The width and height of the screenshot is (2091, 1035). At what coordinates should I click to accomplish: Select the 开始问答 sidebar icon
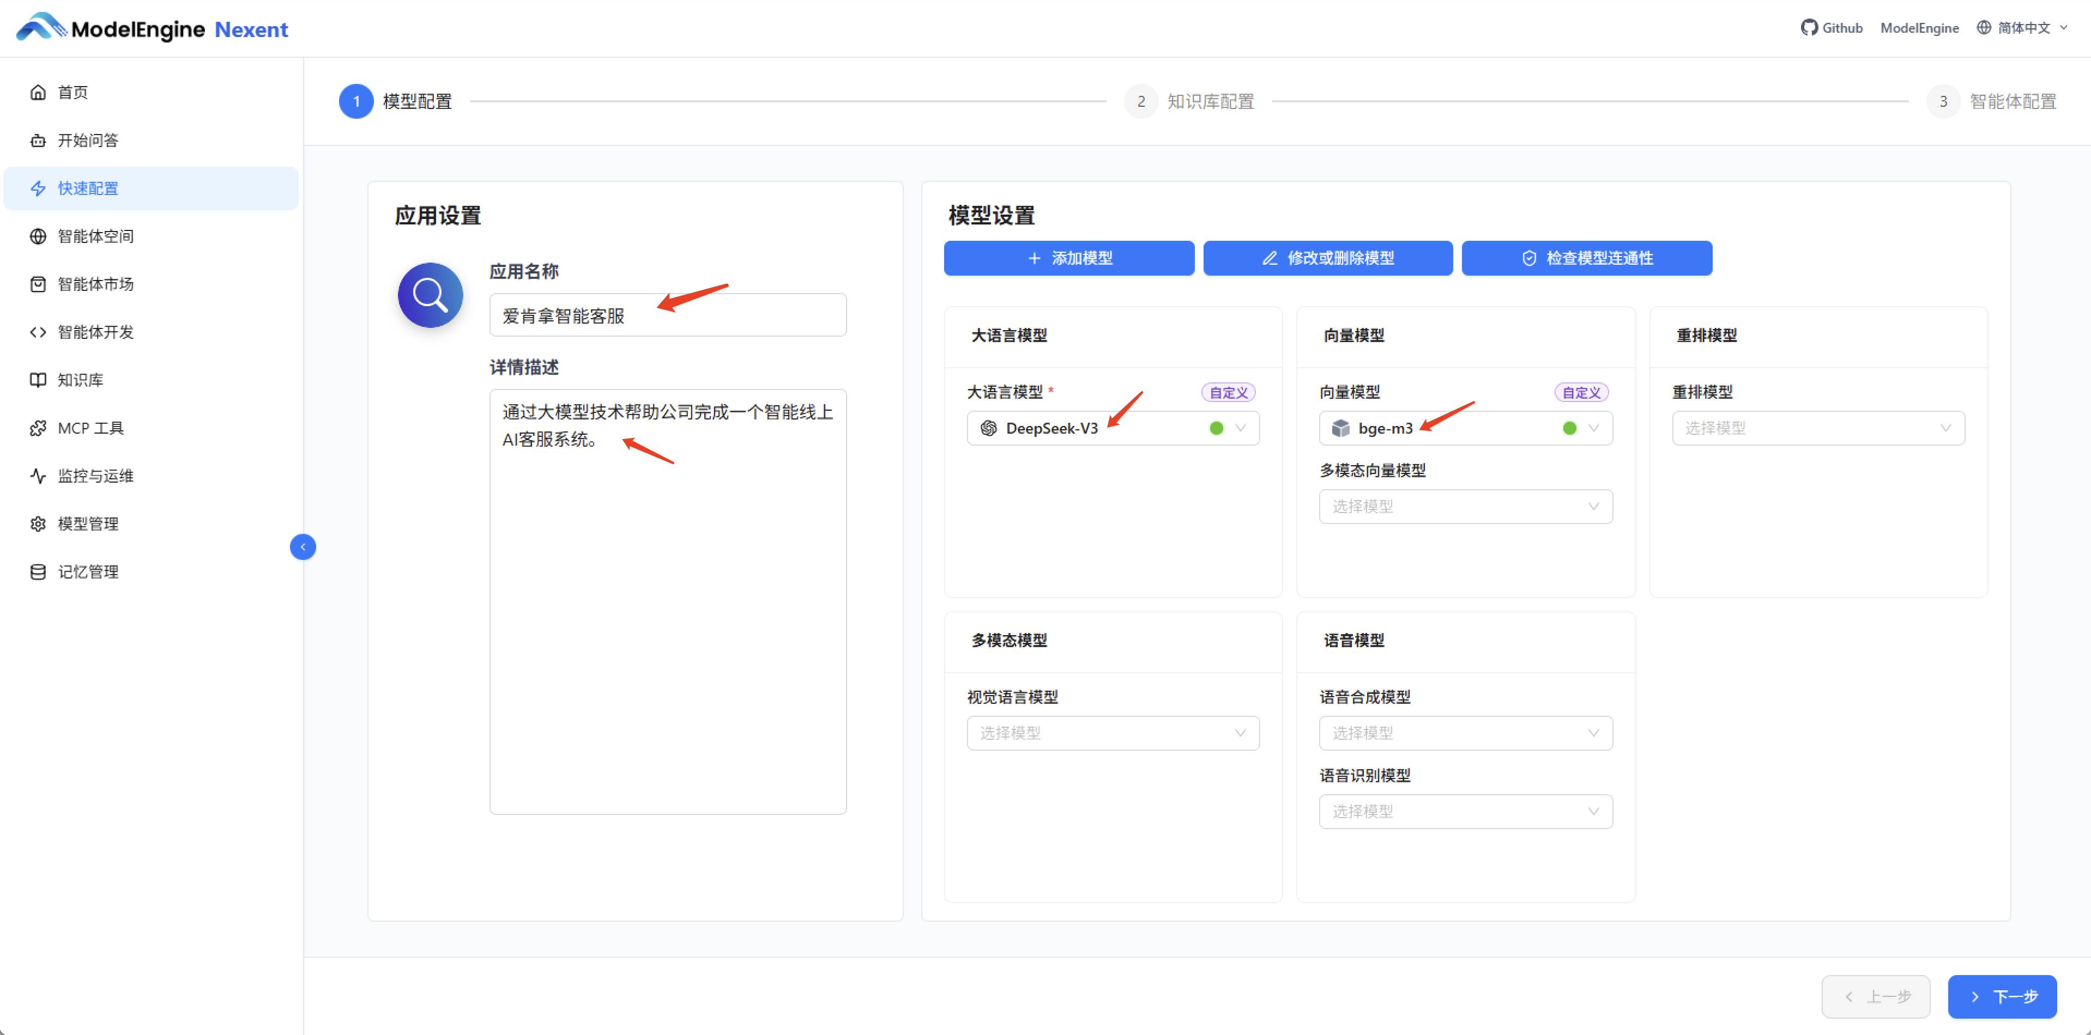click(x=38, y=139)
